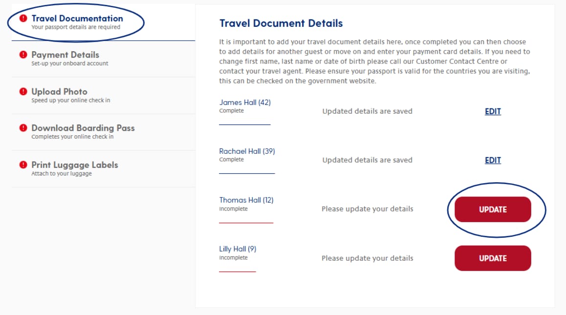Select guest name Thomas Hall (12)
The width and height of the screenshot is (566, 315).
(246, 200)
